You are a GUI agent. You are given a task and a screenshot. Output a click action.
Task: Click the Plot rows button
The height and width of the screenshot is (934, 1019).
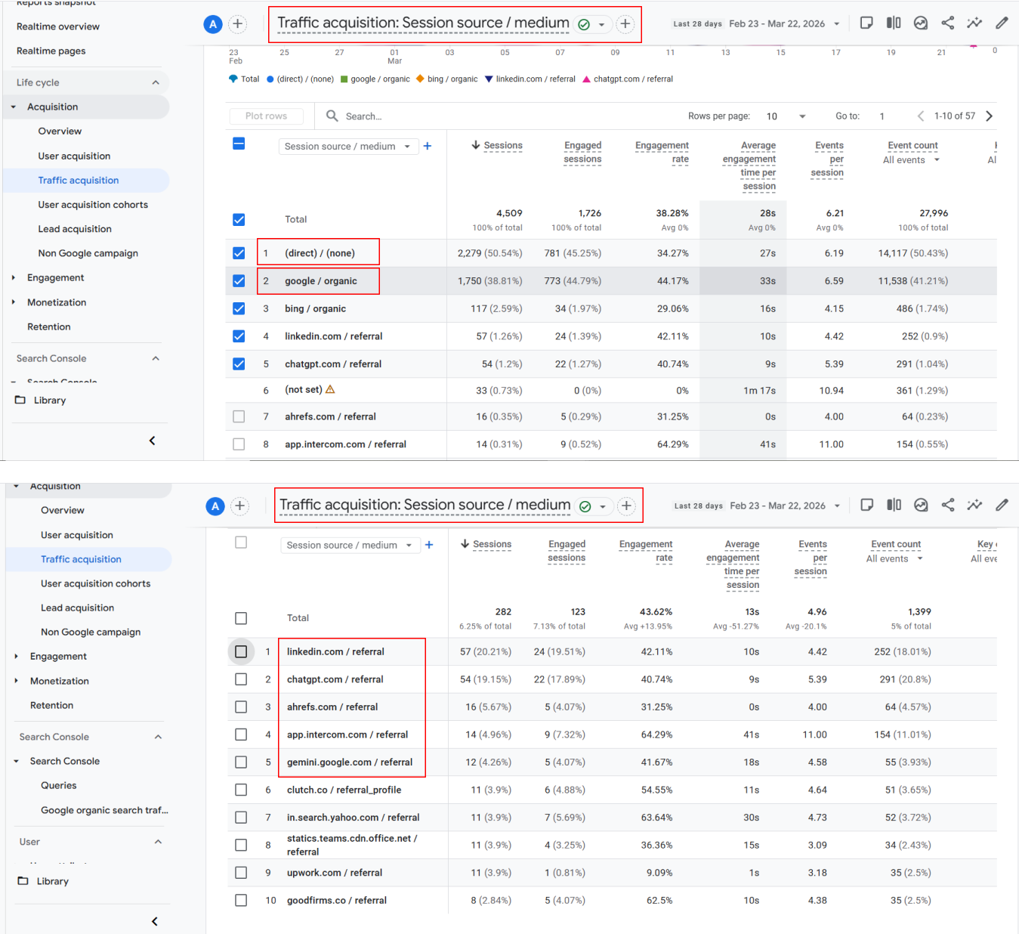266,116
